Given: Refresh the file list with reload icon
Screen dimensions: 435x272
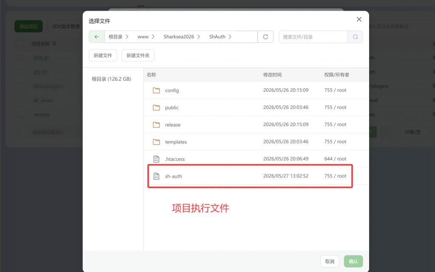Looking at the screenshot, I should [x=266, y=37].
